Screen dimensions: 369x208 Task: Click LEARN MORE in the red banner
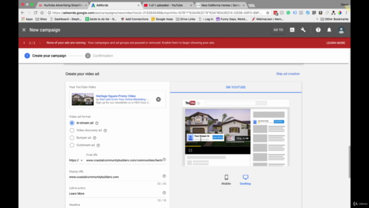pyautogui.click(x=336, y=43)
